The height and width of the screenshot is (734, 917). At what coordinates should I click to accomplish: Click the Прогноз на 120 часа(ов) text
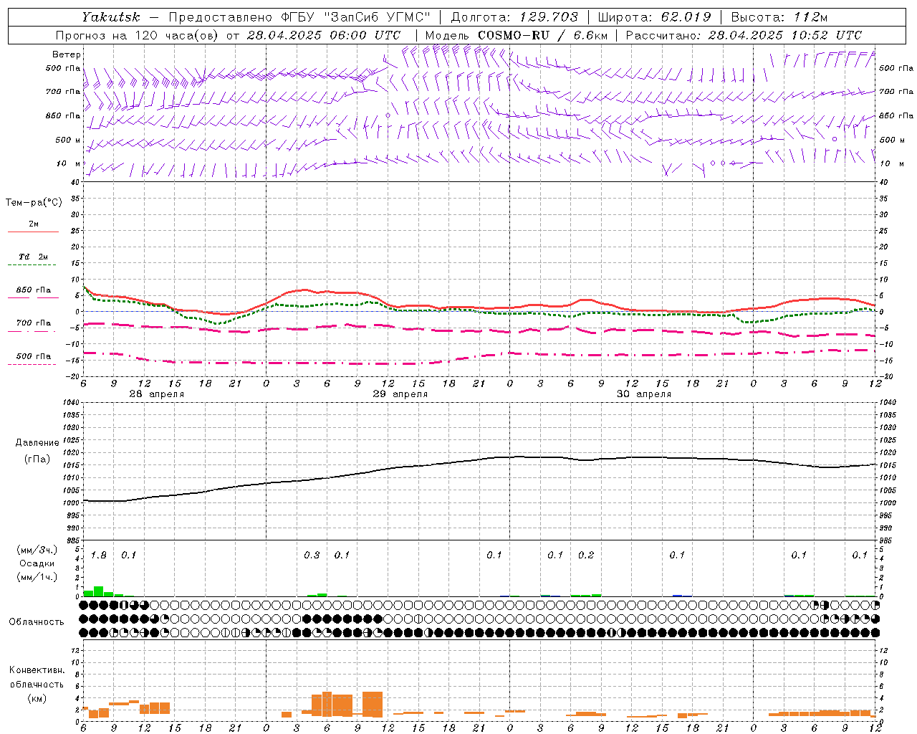tap(138, 35)
